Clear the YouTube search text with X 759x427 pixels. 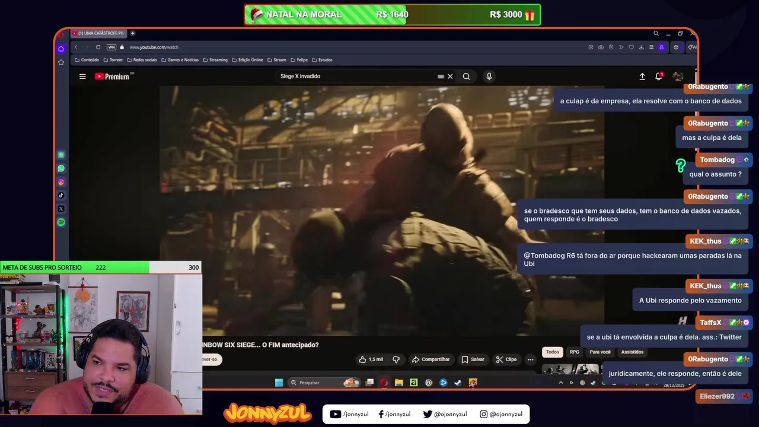(450, 77)
